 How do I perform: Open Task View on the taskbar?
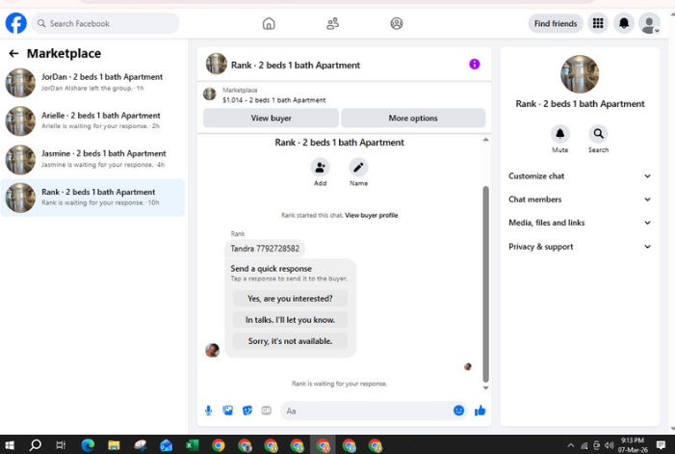pyautogui.click(x=61, y=445)
